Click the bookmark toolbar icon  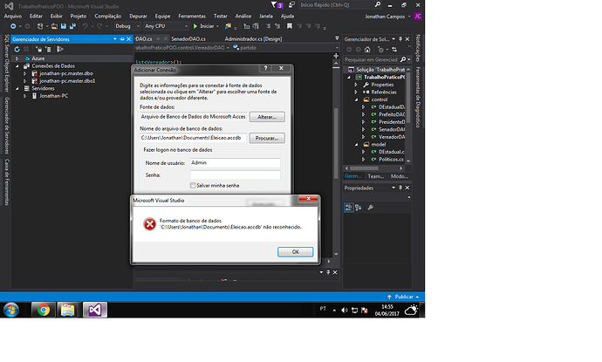[x=290, y=26]
